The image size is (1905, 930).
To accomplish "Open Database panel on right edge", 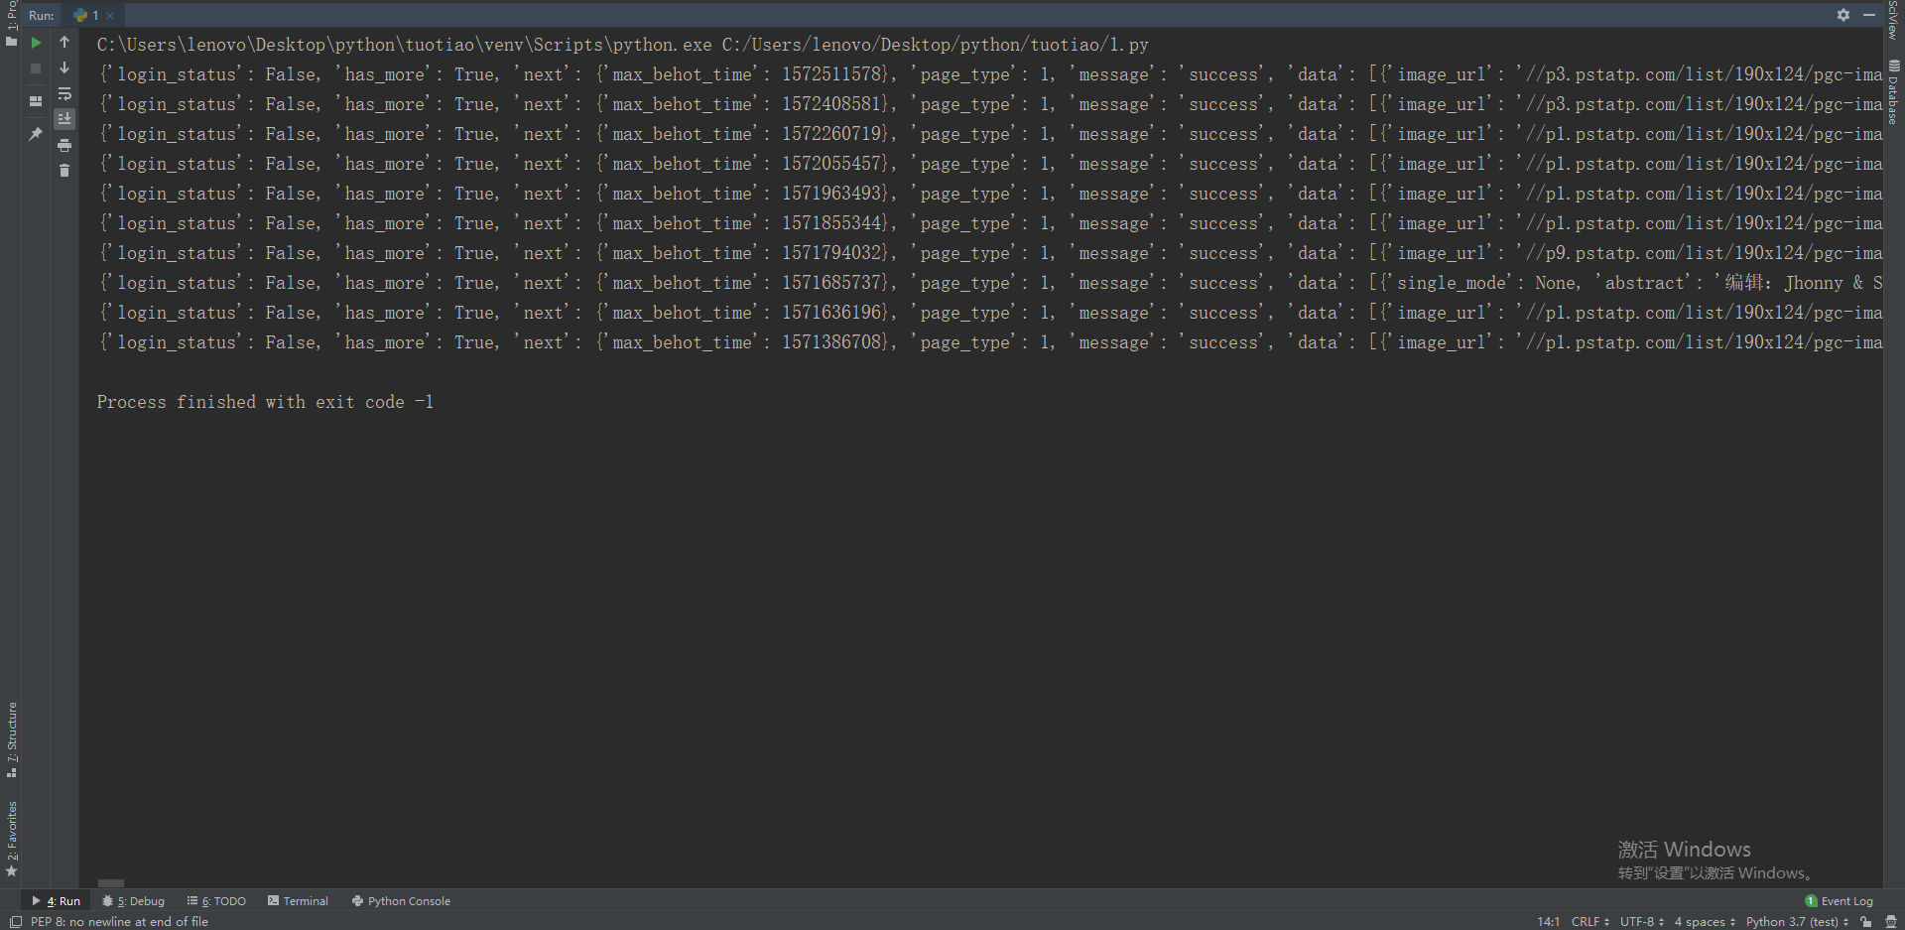I will [x=1894, y=91].
